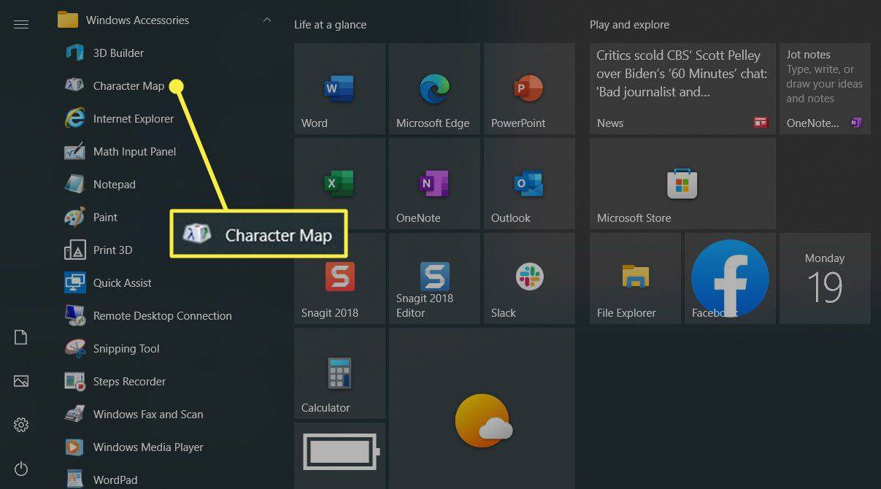Image resolution: width=881 pixels, height=489 pixels.
Task: Select the 'Steps Recorder' text label
Action: [129, 381]
